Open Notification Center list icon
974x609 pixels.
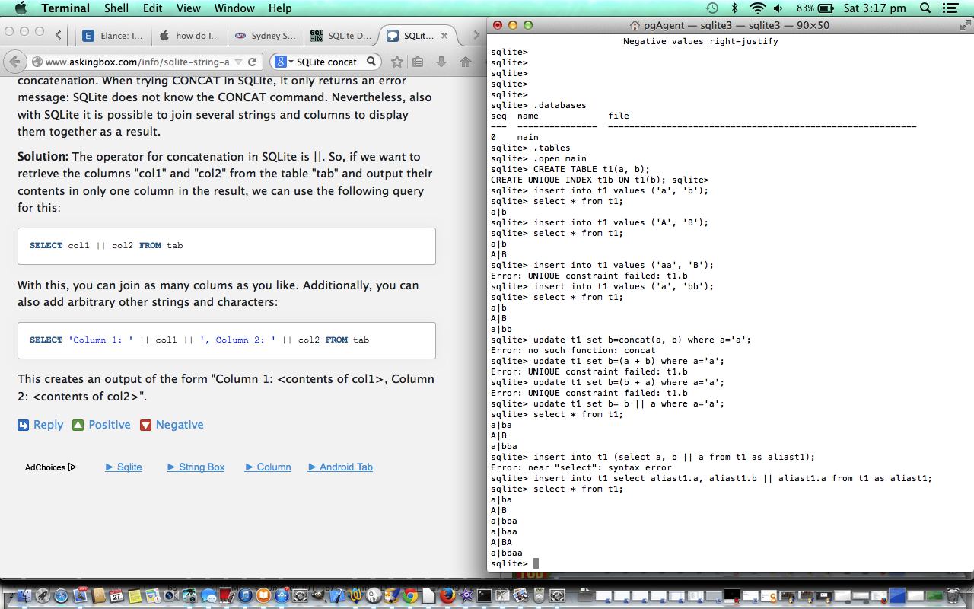(950, 8)
